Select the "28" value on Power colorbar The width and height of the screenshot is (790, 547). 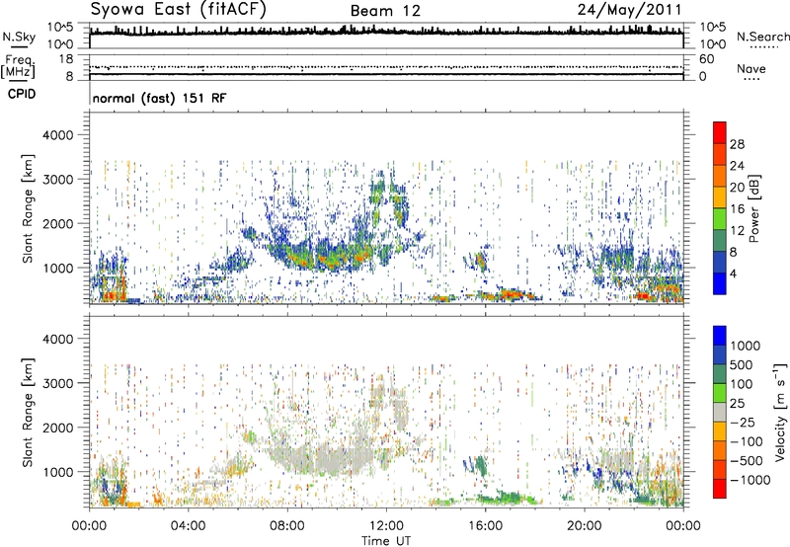737,144
